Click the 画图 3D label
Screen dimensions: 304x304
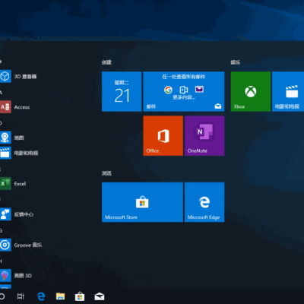pos(23,276)
